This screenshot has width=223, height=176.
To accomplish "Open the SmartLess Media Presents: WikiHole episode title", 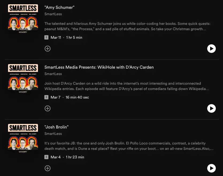I will click(99, 67).
